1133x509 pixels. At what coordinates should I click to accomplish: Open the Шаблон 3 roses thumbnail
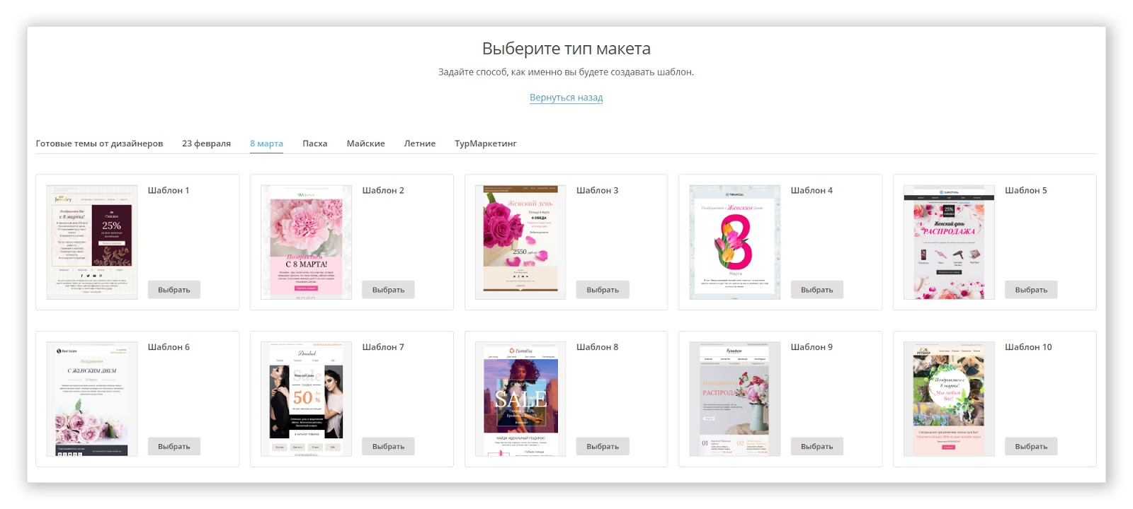pos(520,242)
